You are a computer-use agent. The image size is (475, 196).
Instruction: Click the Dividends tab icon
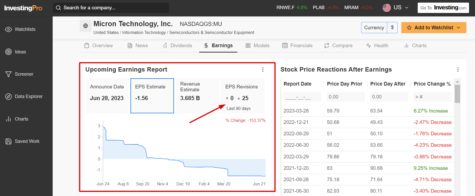click(165, 46)
